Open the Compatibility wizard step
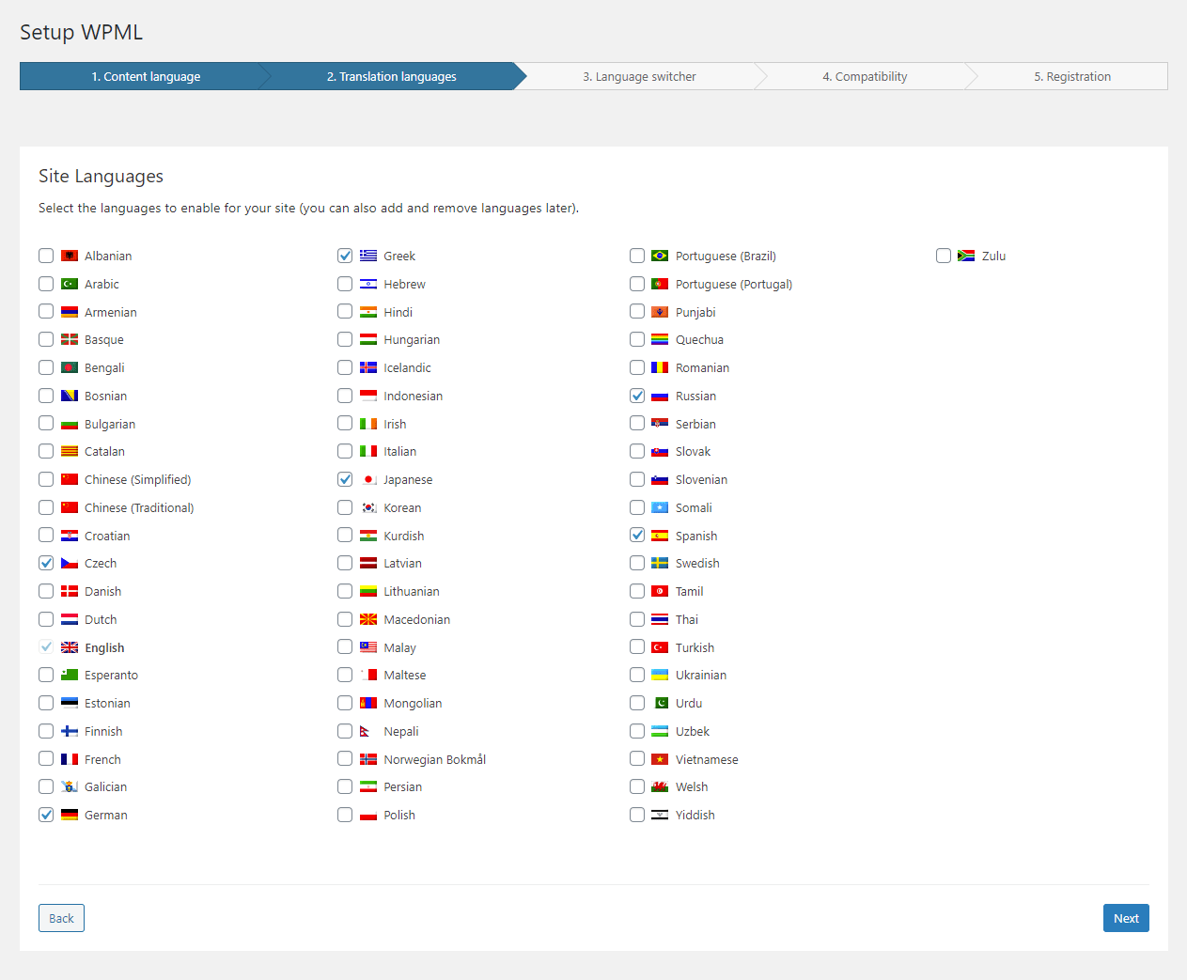Screen dimensions: 1187x980 [x=864, y=76]
